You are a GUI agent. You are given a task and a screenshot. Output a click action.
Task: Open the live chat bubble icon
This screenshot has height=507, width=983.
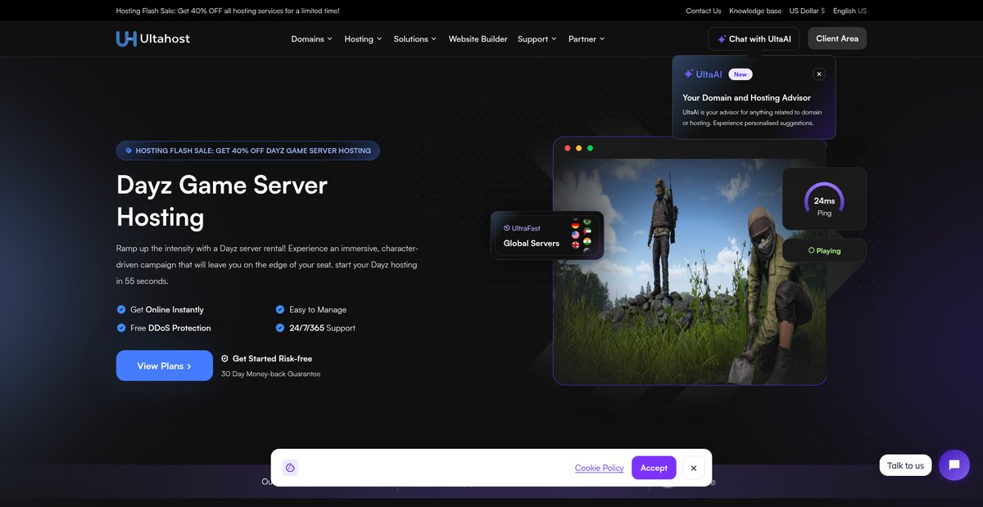(954, 465)
